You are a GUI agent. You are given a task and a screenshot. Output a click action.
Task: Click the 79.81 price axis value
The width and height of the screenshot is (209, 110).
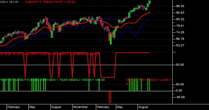coord(180,26)
